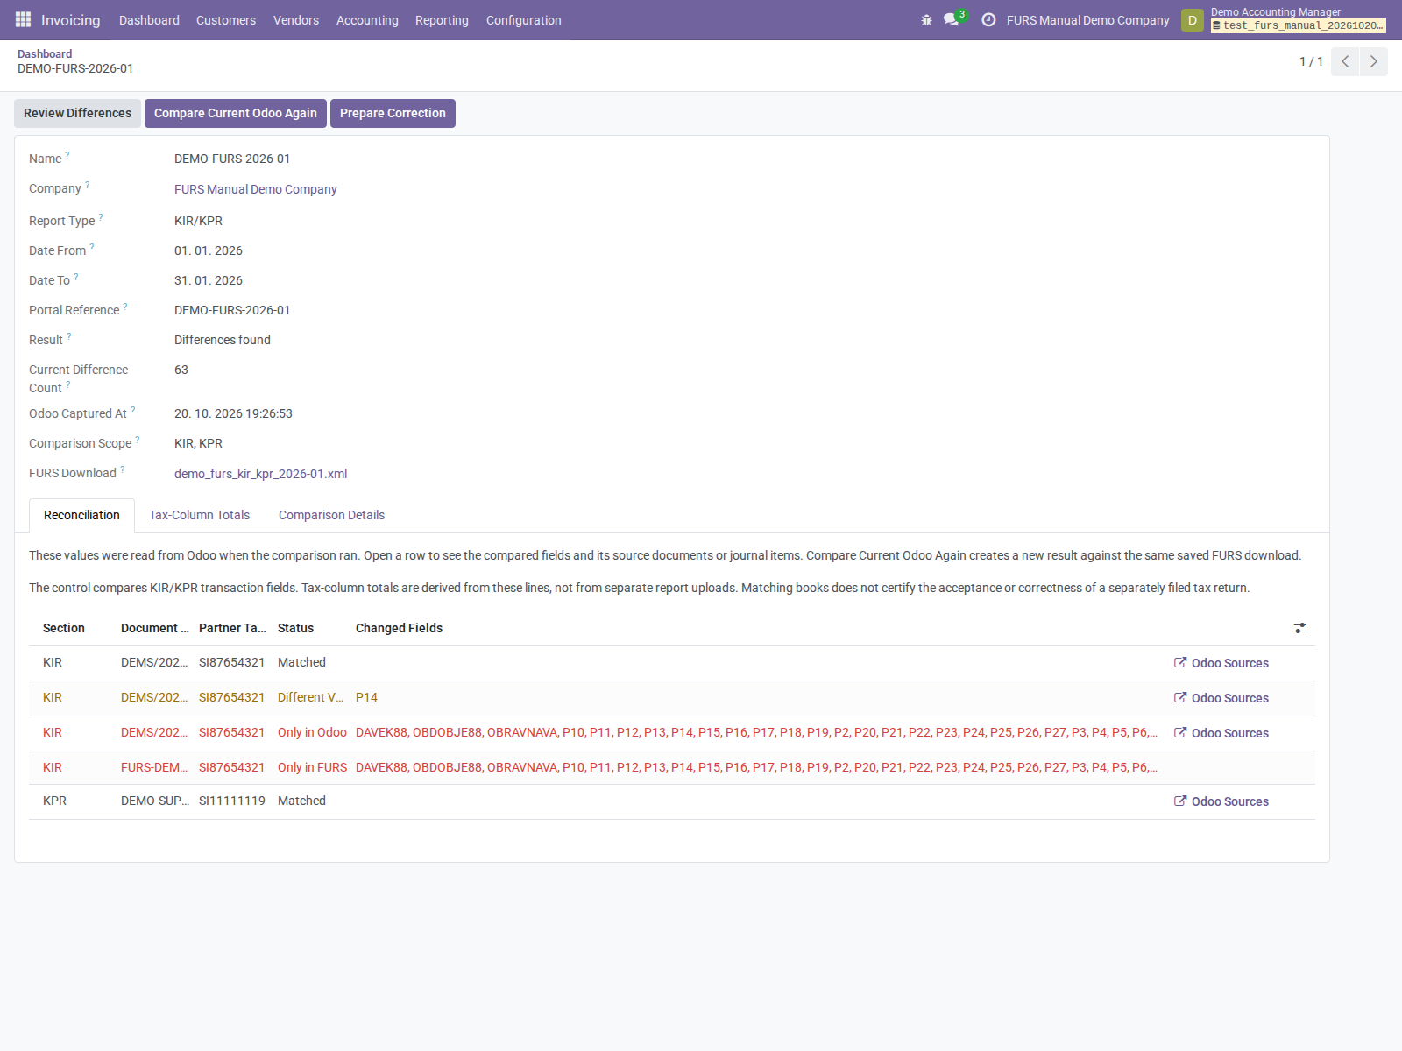
Task: Click the Prepare Correction button
Action: pos(393,113)
